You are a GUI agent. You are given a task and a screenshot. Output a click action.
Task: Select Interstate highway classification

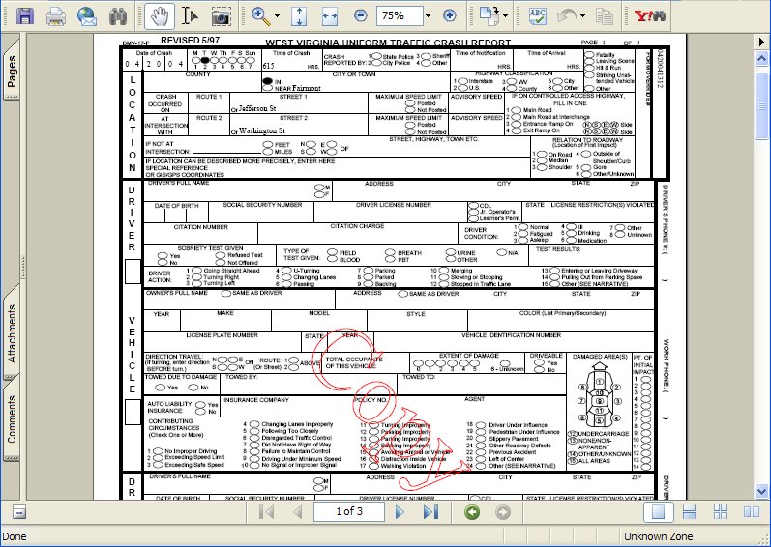(x=462, y=81)
